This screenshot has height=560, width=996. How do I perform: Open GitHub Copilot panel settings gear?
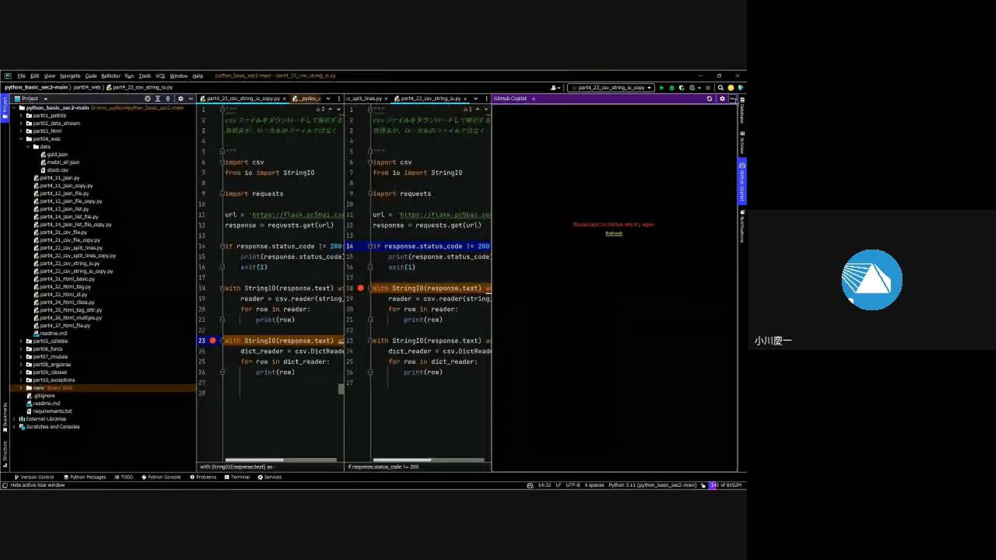point(722,99)
